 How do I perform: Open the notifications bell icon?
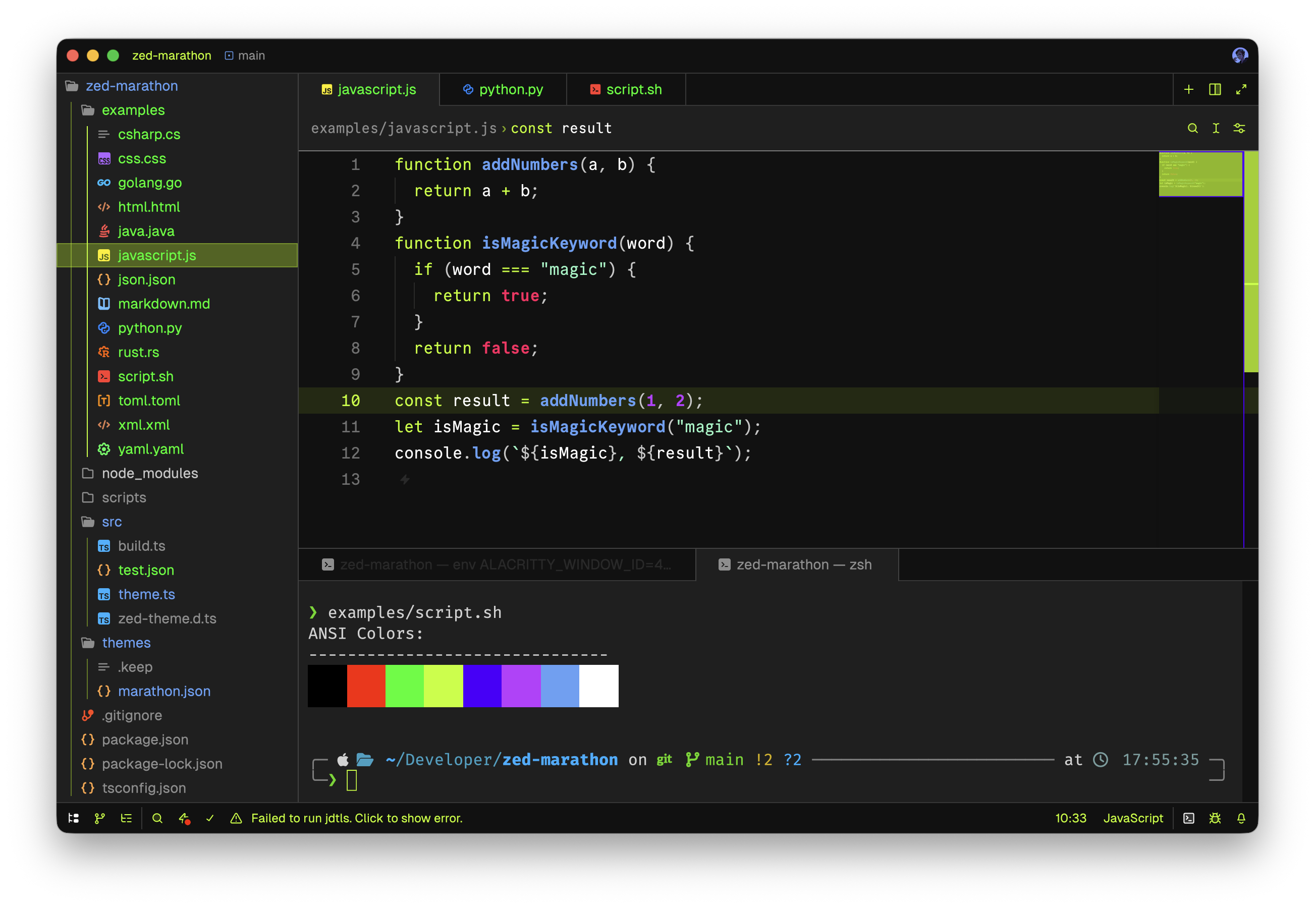coord(1241,818)
